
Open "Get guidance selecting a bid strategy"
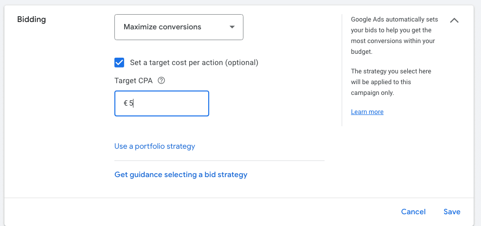point(181,174)
